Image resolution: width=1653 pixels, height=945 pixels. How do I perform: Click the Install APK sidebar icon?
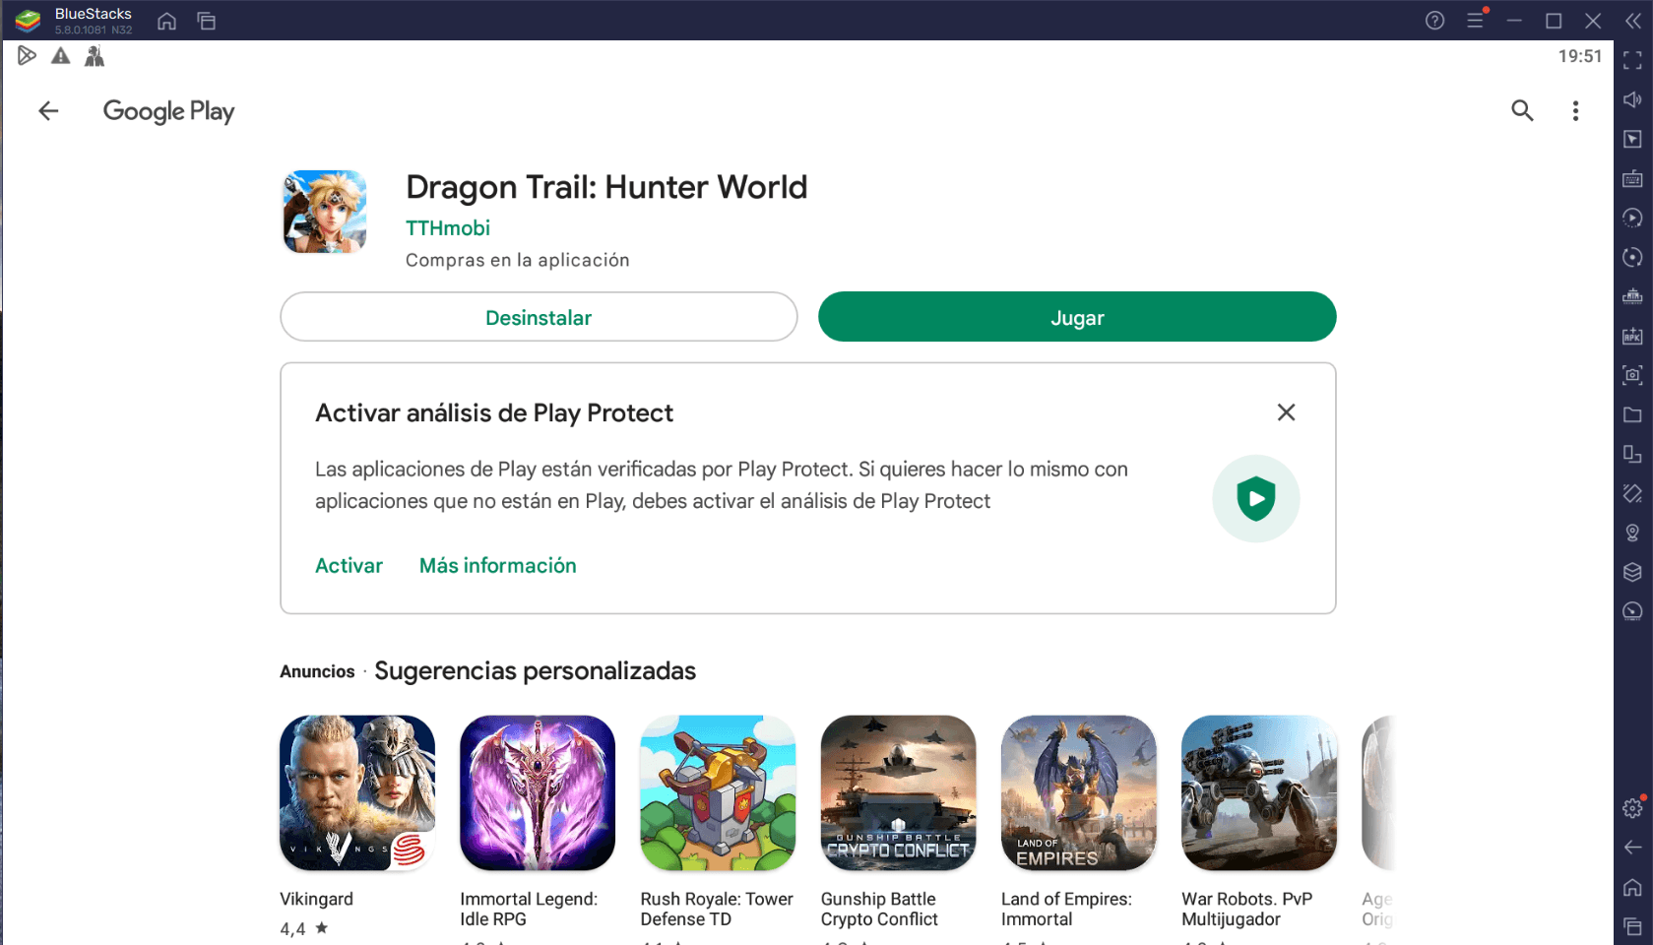tap(1632, 336)
